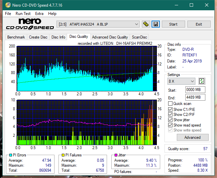Switch to the Benchmark tab

[x=16, y=37]
